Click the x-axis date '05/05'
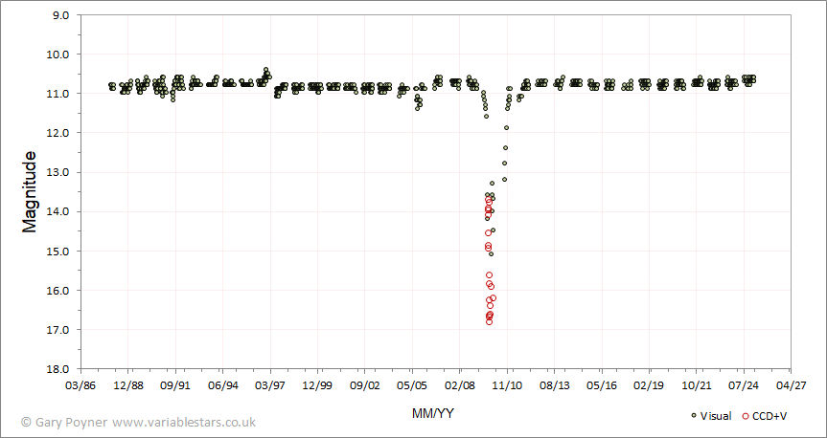The height and width of the screenshot is (438, 827). click(x=412, y=386)
